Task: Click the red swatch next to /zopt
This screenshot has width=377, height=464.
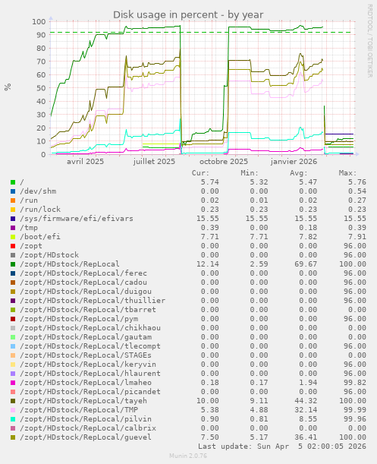Action: 13,246
